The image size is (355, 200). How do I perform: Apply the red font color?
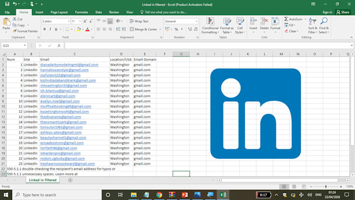click(x=87, y=29)
